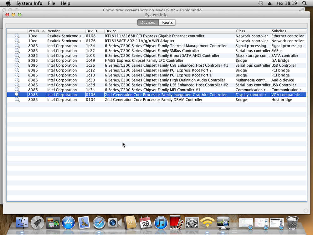This screenshot has width=313, height=235.
Task: Open App Store from the dock
Action: click(x=68, y=223)
